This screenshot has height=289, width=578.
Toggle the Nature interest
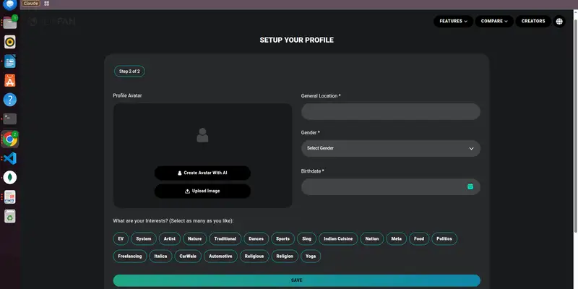pyautogui.click(x=194, y=239)
